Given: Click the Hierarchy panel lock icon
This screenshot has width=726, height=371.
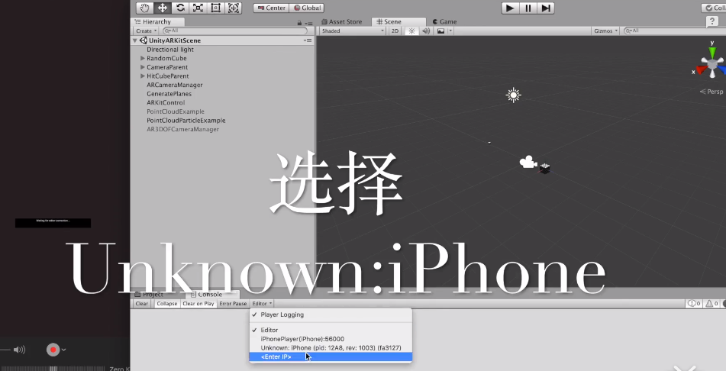Looking at the screenshot, I should coord(299,23).
